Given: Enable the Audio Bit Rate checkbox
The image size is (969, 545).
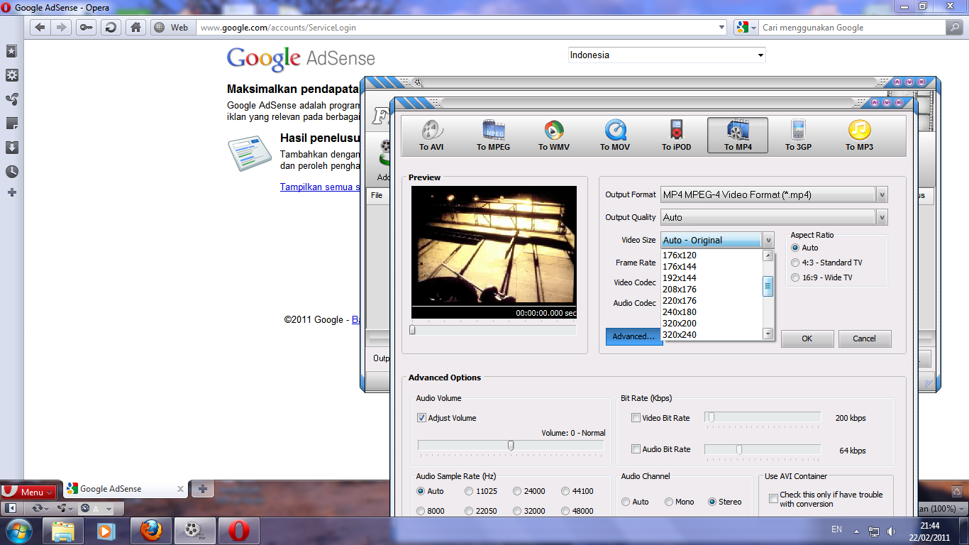Looking at the screenshot, I should 636,449.
